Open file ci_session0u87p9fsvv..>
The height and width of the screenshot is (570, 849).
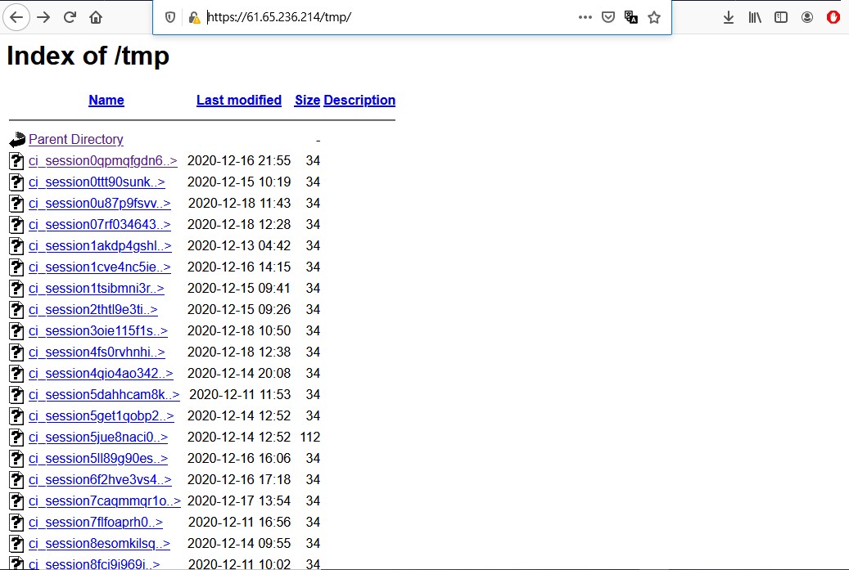(100, 204)
